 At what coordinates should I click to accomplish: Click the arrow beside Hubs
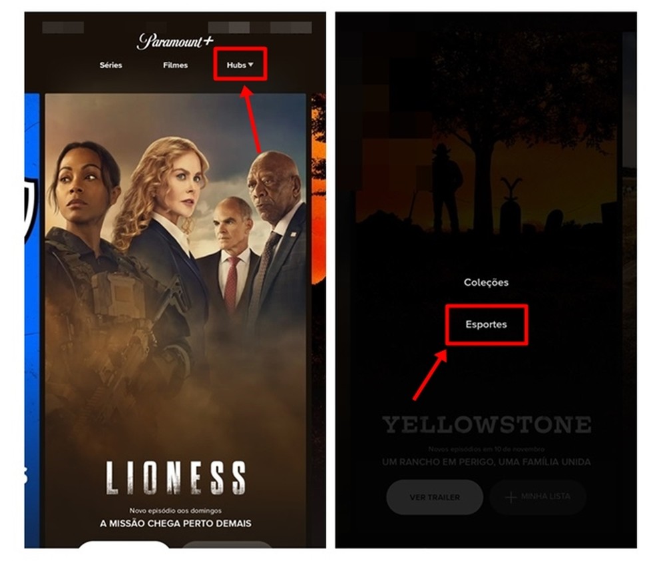(x=251, y=65)
